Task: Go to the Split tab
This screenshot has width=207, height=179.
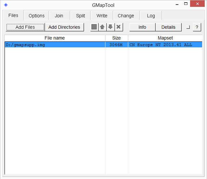Action: [80, 16]
